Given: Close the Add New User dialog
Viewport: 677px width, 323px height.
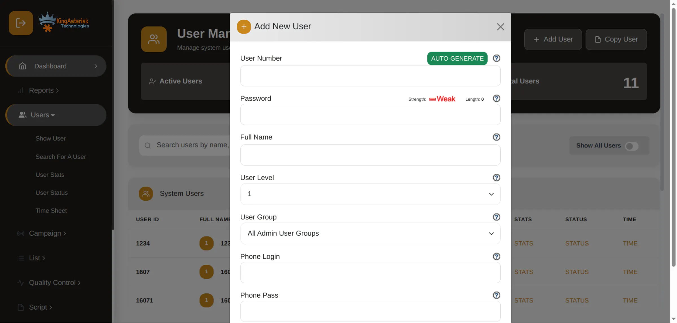Looking at the screenshot, I should coord(500,27).
